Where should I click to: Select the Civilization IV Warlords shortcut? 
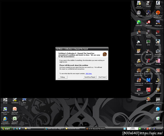tap(139, 63)
